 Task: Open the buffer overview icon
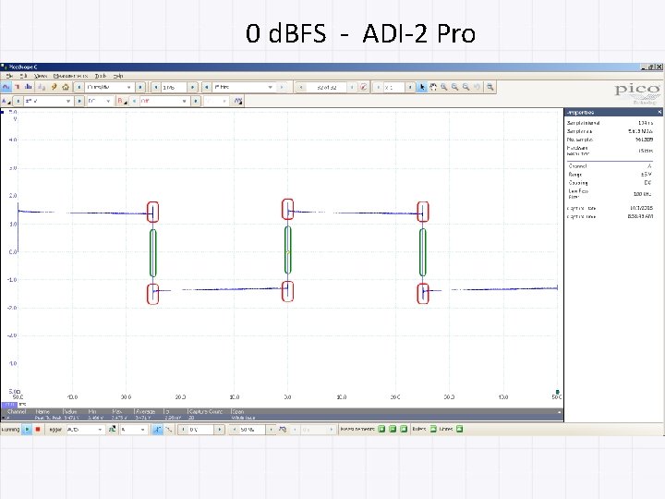[x=364, y=87]
